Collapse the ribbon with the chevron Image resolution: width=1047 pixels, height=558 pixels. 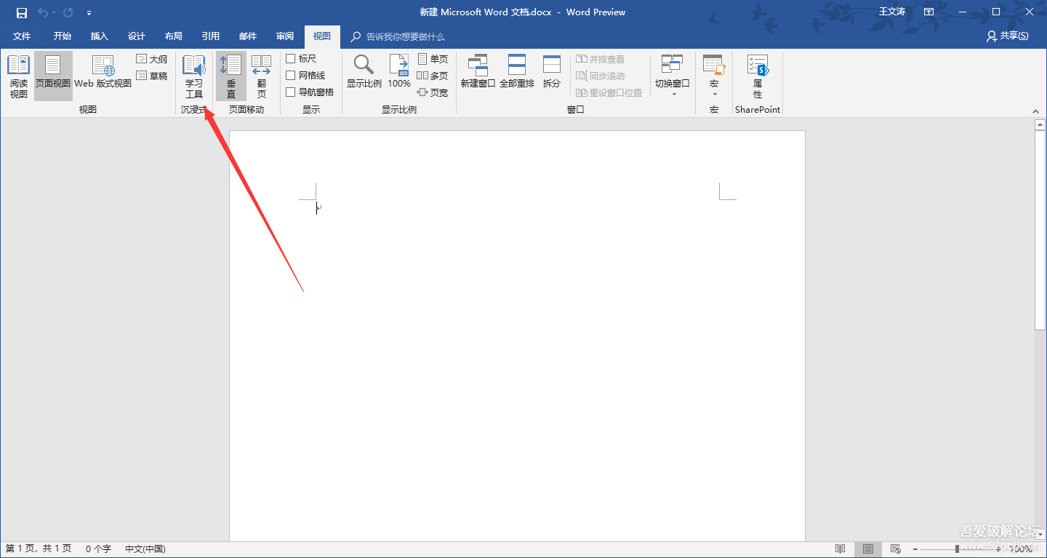(1035, 111)
